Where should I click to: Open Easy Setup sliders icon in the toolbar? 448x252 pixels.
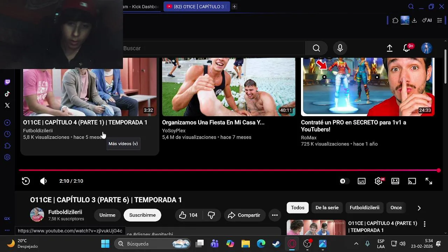439,20
